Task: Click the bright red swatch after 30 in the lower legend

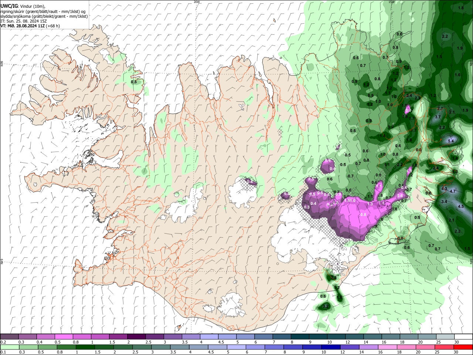Action: (463, 347)
